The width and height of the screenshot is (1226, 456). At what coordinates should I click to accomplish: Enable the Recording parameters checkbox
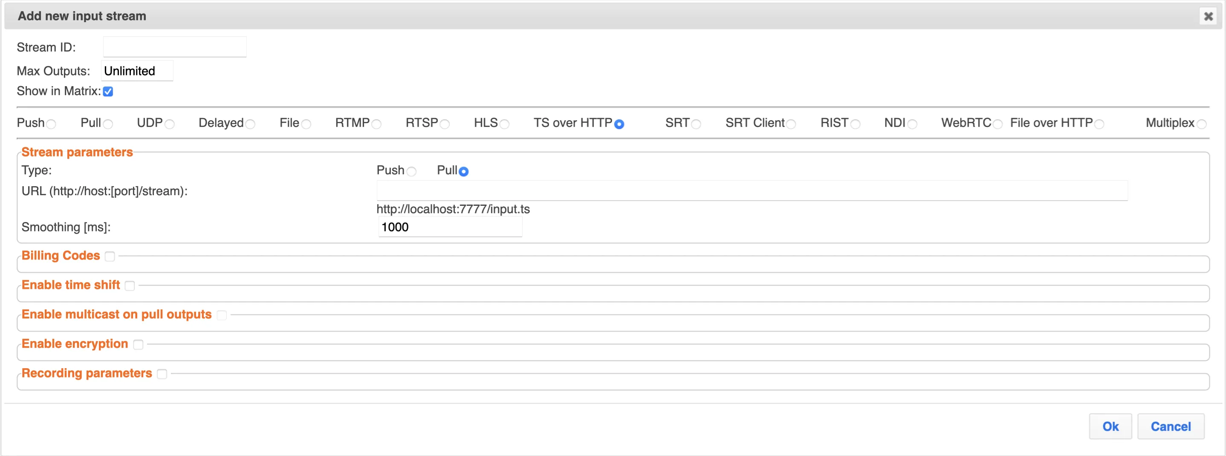pos(162,374)
